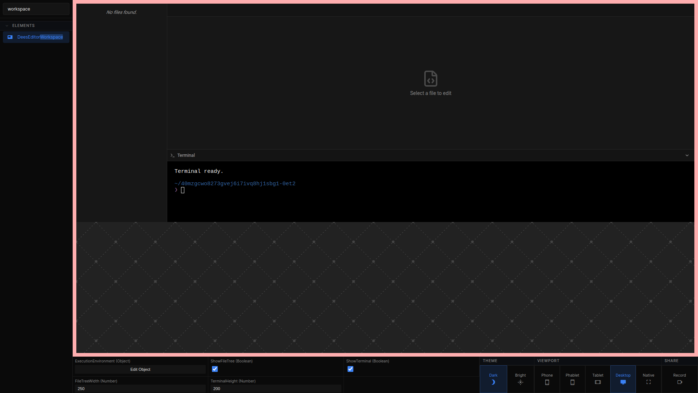Viewport: 698px width, 393px height.
Task: Switch to Bright theme sun icon
Action: coord(520,382)
